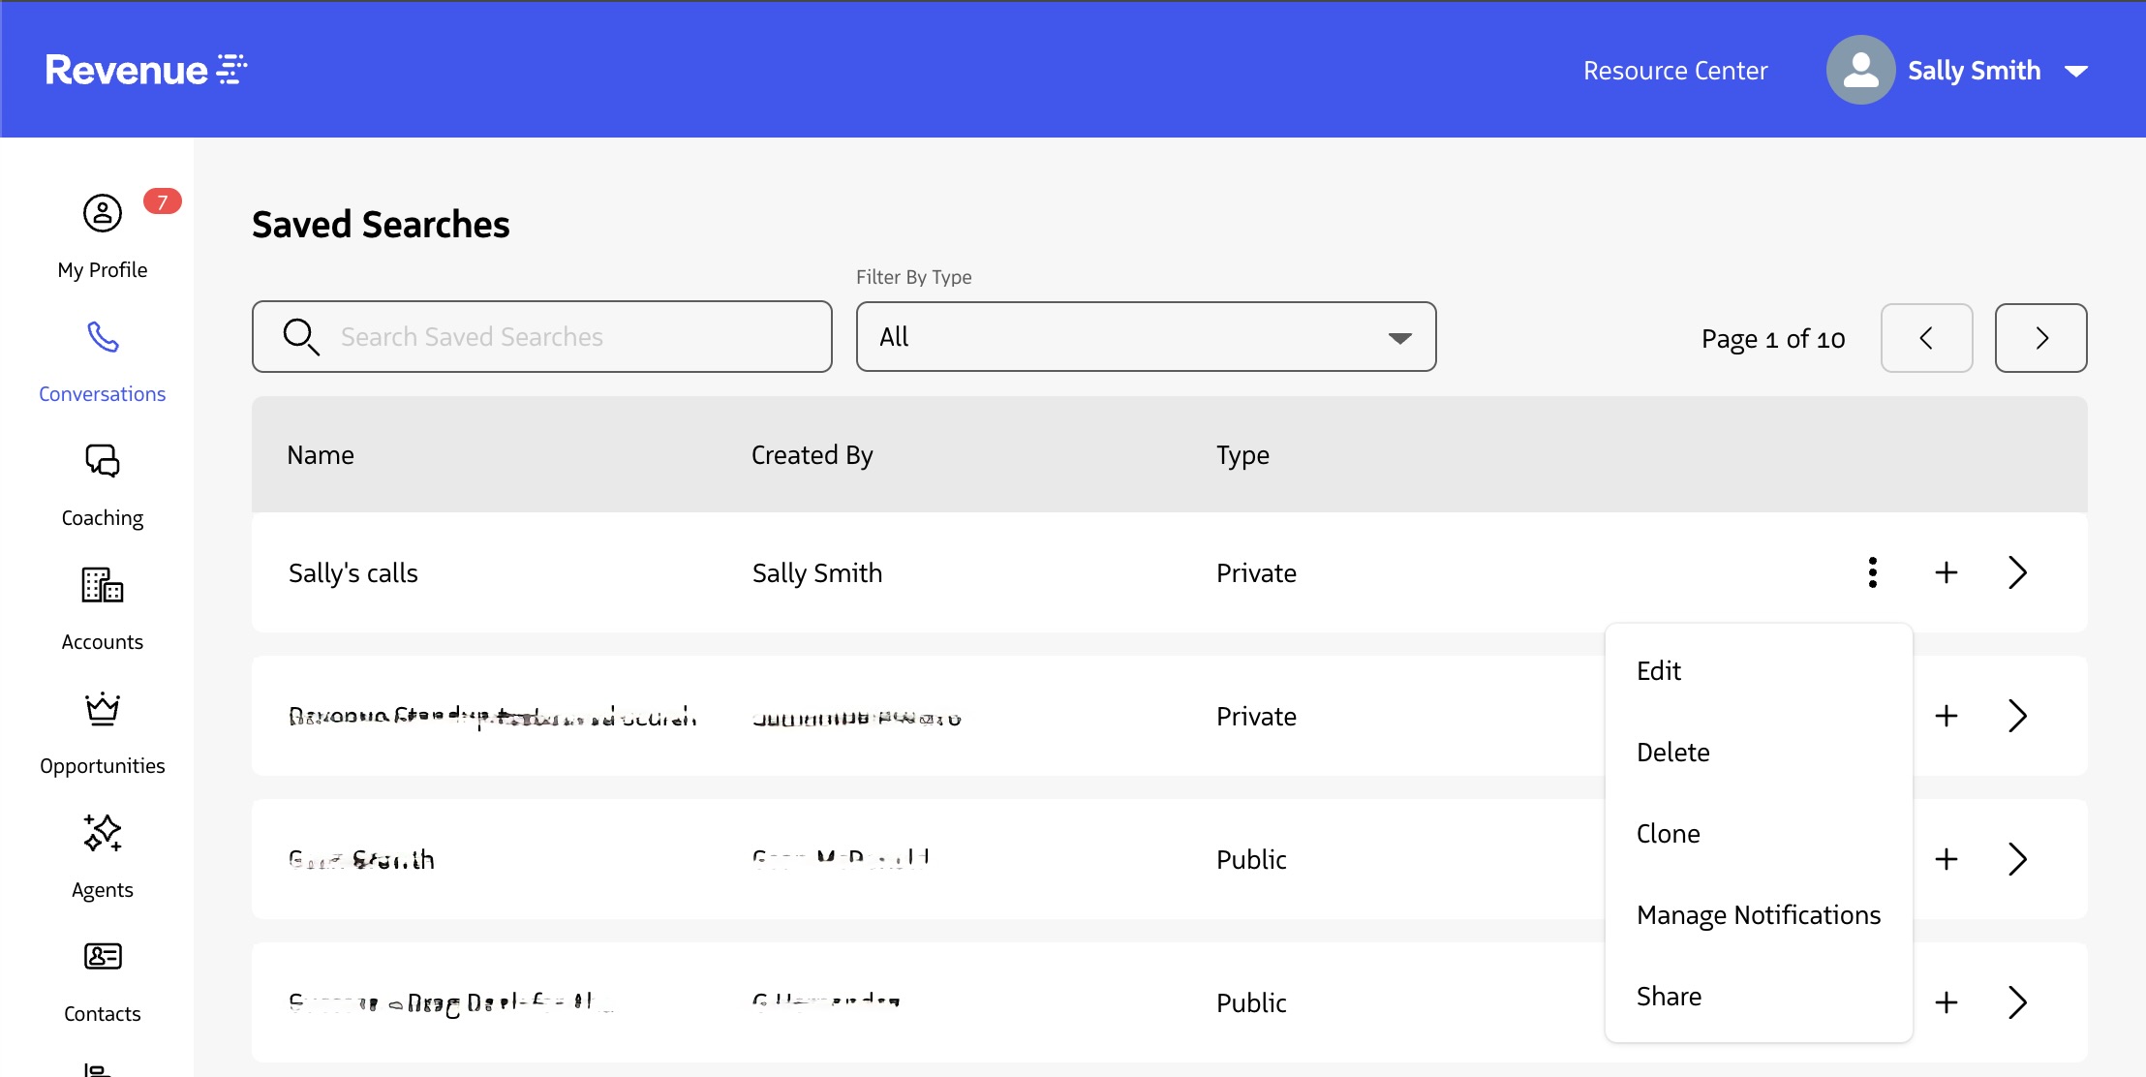Click magnifier icon in search box
The image size is (2146, 1077).
coord(300,337)
